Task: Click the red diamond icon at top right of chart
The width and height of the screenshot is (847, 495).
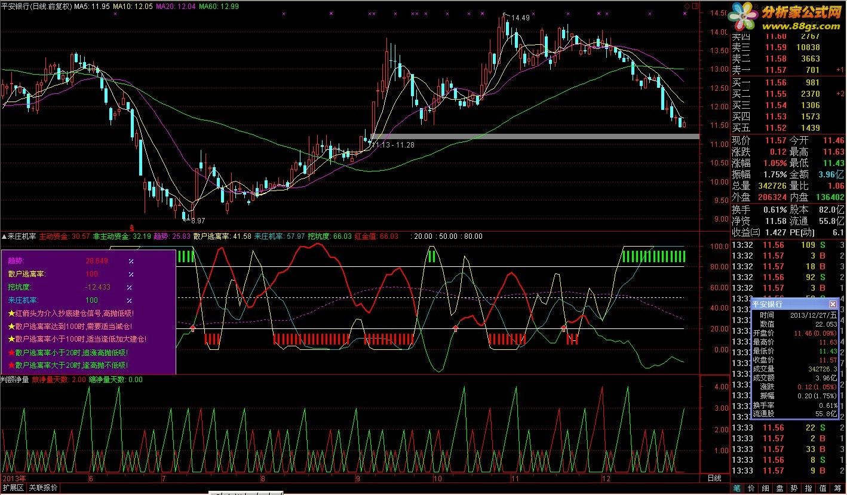Action: [688, 6]
